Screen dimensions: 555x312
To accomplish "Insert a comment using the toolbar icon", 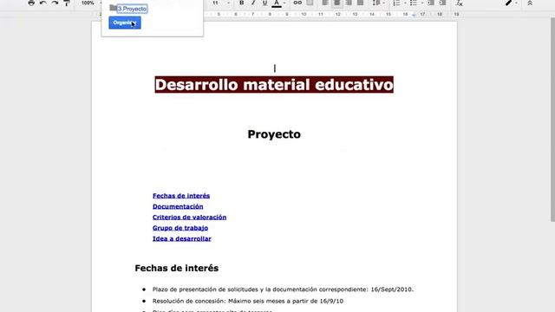I will (x=310, y=3).
